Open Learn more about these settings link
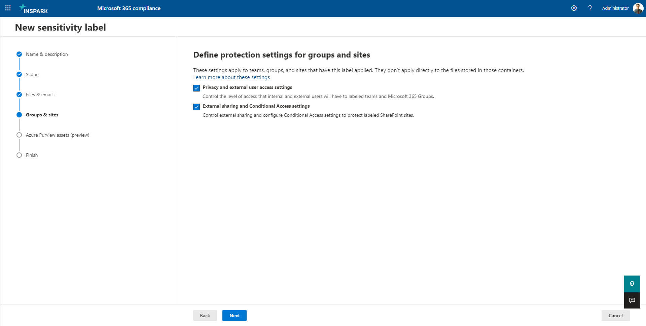The height and width of the screenshot is (326, 646). pos(231,77)
